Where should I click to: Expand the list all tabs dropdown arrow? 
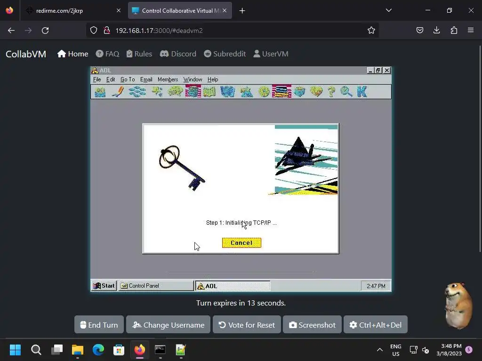389,10
